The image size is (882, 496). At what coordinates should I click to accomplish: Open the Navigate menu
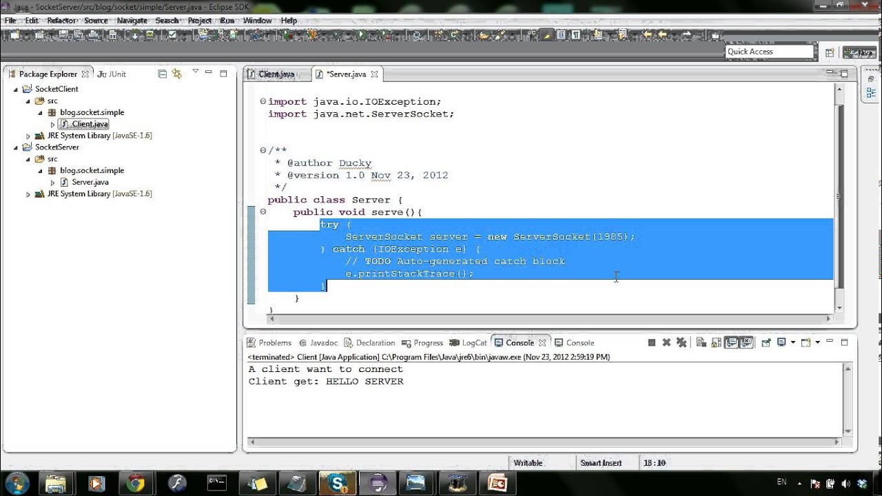132,21
